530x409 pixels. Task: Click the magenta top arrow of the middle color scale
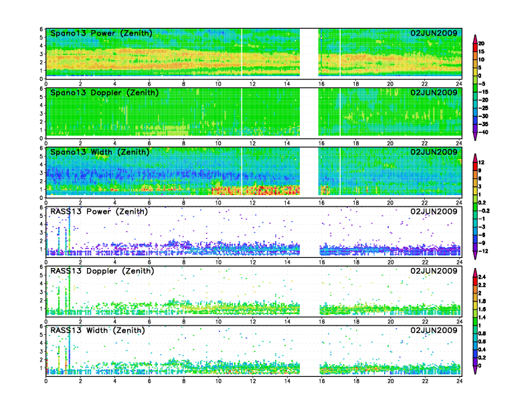(x=475, y=157)
